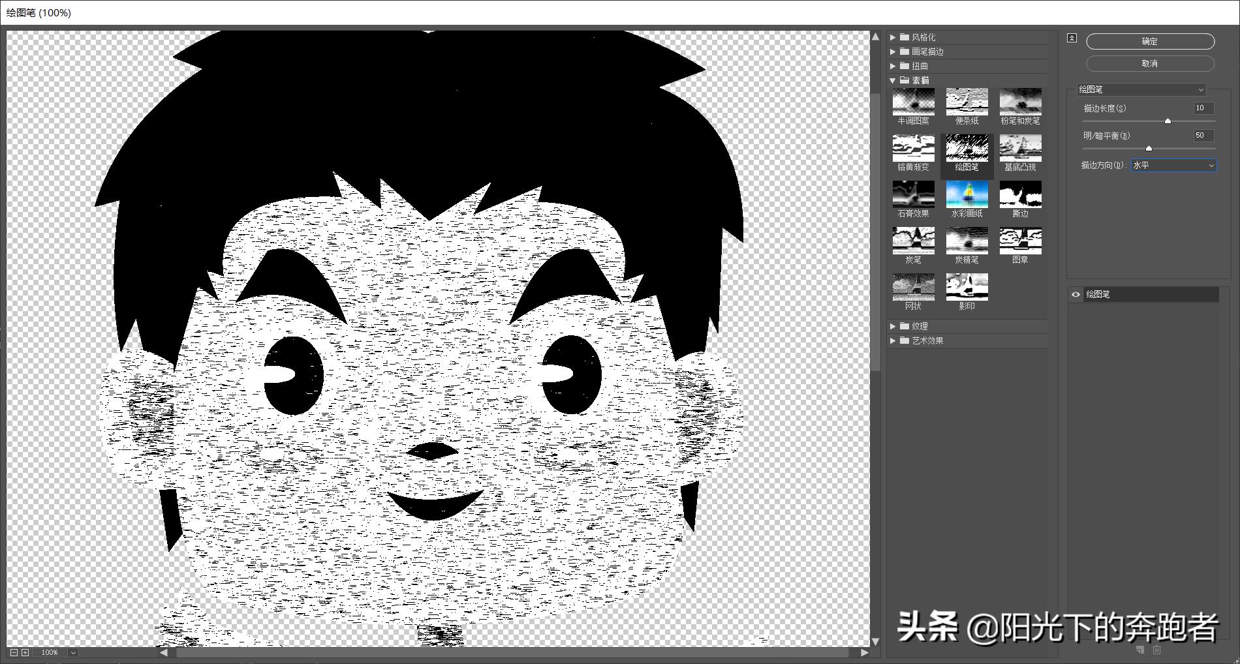
Task: Select the 图章 filter
Action: pyautogui.click(x=1020, y=241)
